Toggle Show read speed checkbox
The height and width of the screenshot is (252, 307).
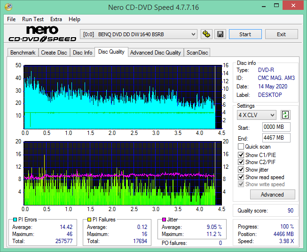coord(241,177)
